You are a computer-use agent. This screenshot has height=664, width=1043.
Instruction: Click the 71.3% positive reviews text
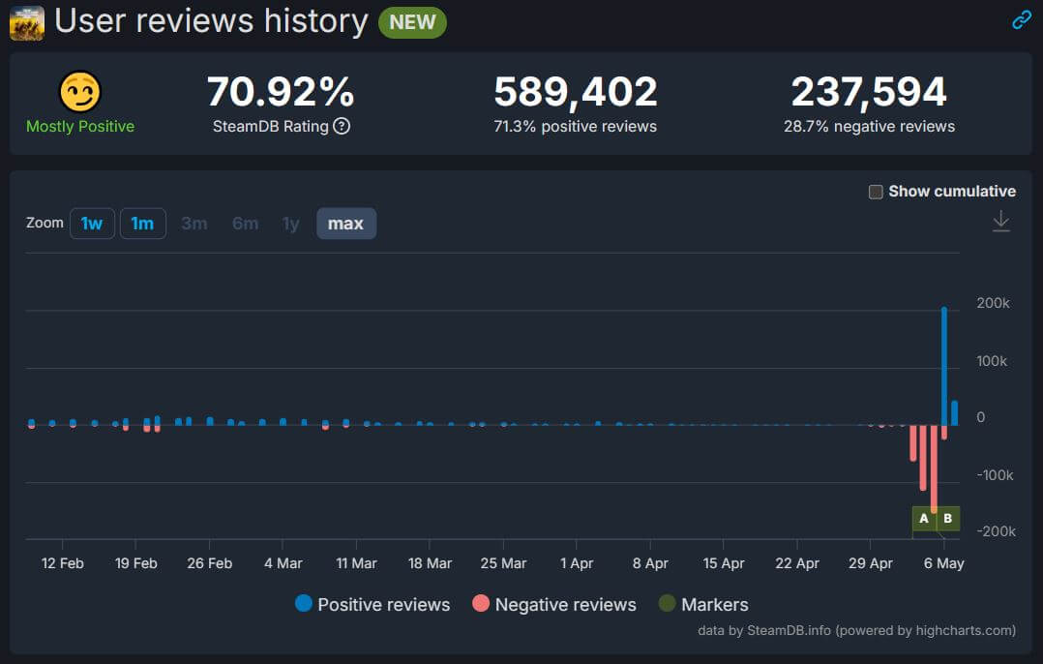pyautogui.click(x=576, y=127)
